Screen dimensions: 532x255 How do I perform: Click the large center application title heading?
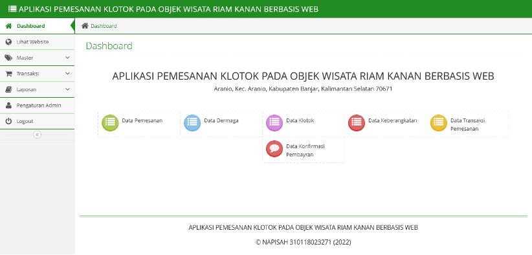coord(303,76)
